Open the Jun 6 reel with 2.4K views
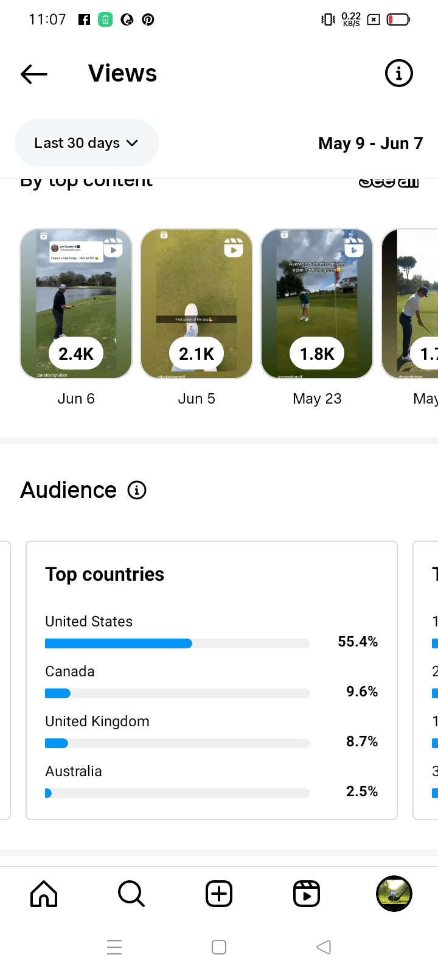 pos(76,304)
